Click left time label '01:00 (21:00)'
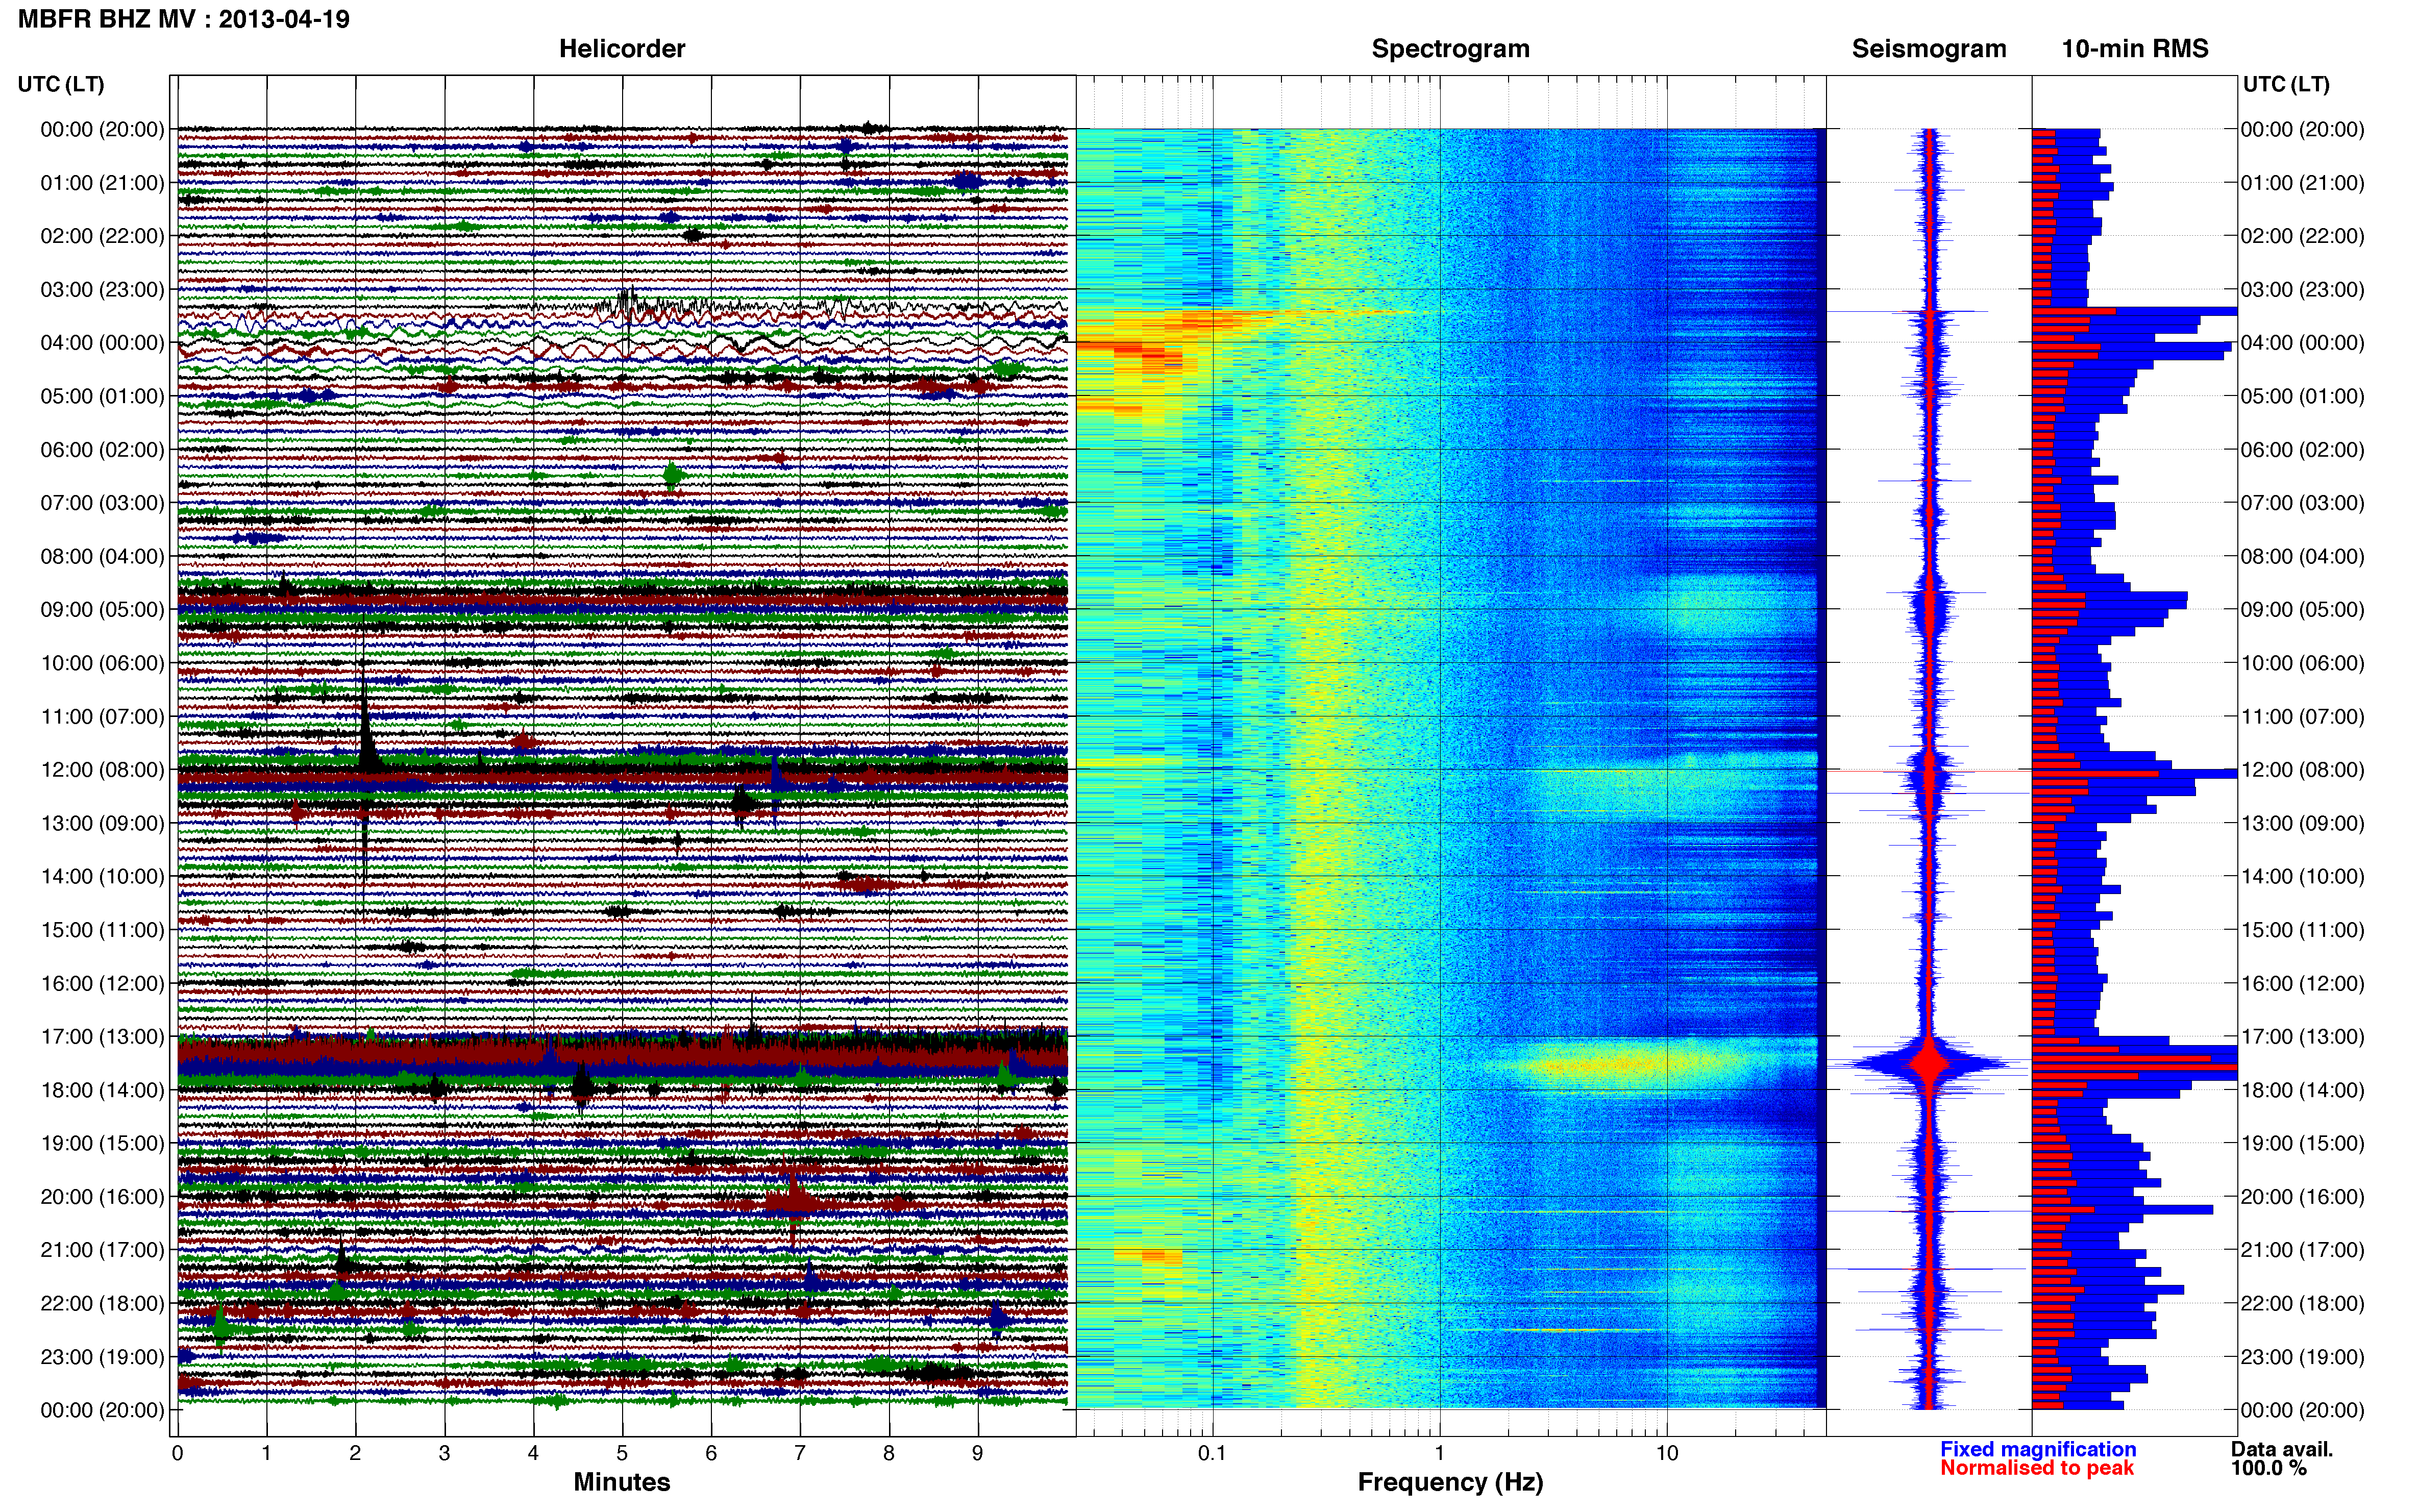 [102, 182]
